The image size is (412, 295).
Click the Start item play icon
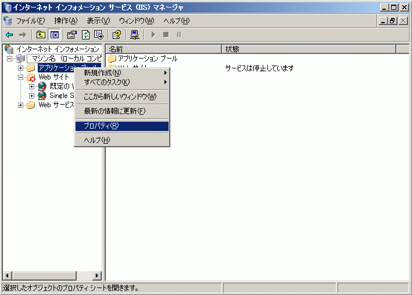click(153, 35)
